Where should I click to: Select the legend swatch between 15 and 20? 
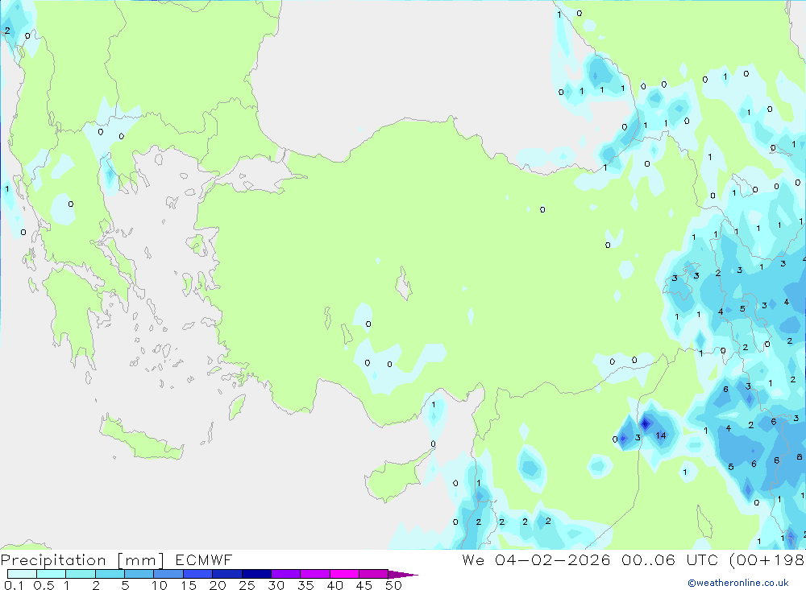198,574
